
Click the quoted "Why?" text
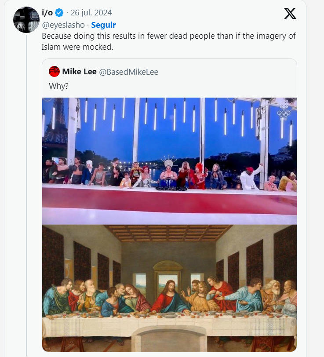[x=58, y=86]
